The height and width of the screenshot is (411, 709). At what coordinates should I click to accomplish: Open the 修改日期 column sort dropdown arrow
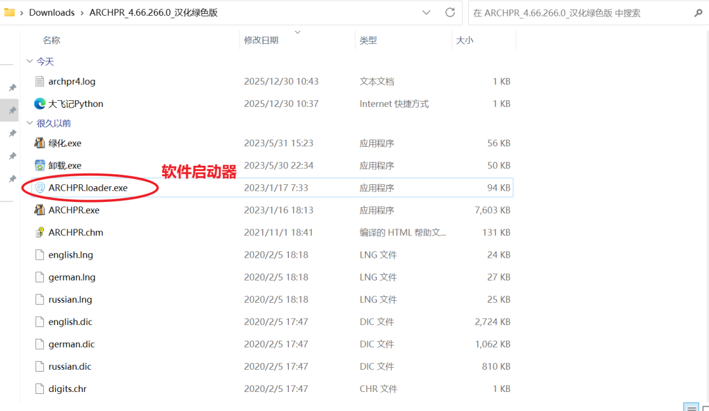tap(297, 32)
